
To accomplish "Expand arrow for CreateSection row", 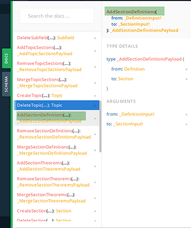I will click(95, 211).
